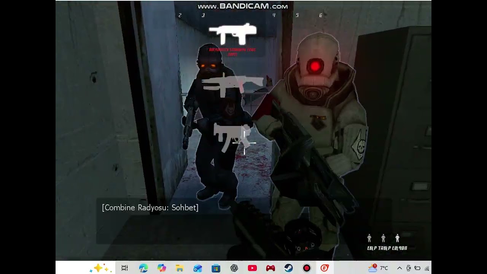Open YouTube from the taskbar
This screenshot has width=487, height=274.
pos(252,268)
